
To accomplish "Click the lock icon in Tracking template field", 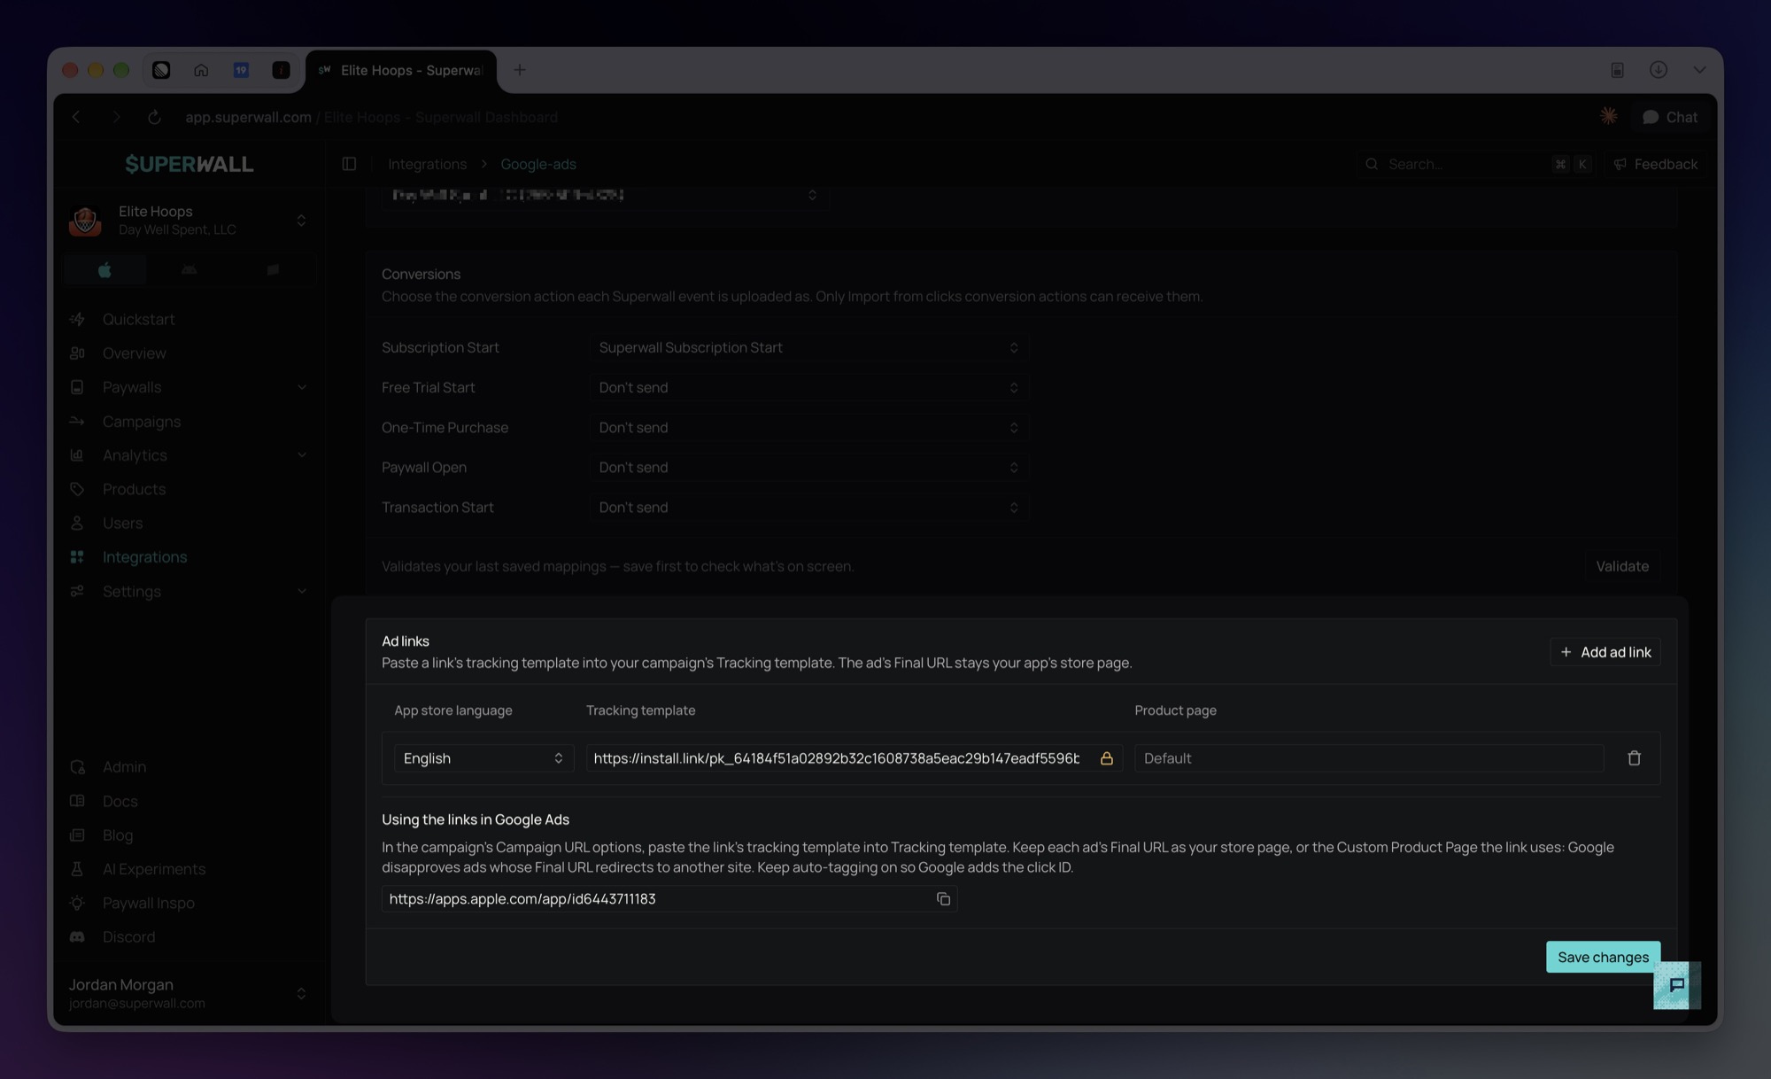I will (1106, 758).
